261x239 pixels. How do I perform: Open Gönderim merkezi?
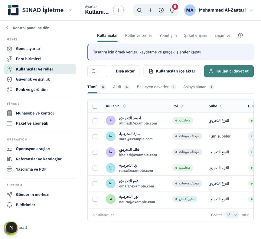click(x=40, y=195)
